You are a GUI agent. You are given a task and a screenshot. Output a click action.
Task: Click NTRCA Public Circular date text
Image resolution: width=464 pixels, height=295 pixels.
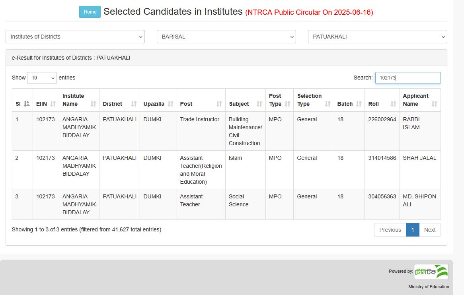[309, 12]
